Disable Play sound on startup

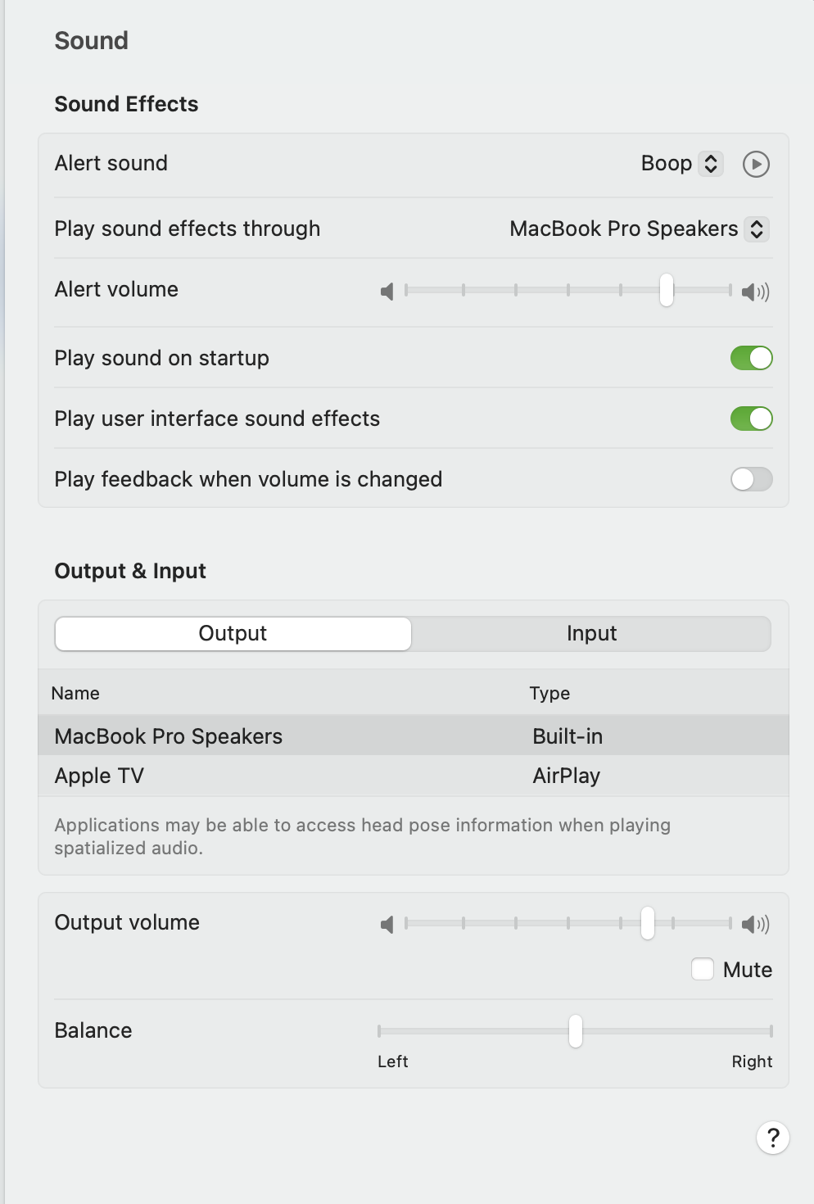[751, 358]
